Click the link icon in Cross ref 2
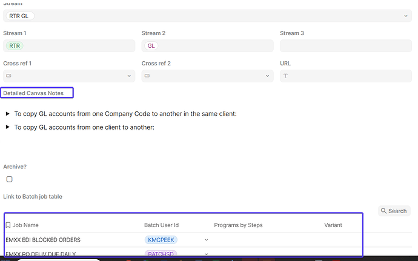The image size is (418, 261). click(x=147, y=76)
